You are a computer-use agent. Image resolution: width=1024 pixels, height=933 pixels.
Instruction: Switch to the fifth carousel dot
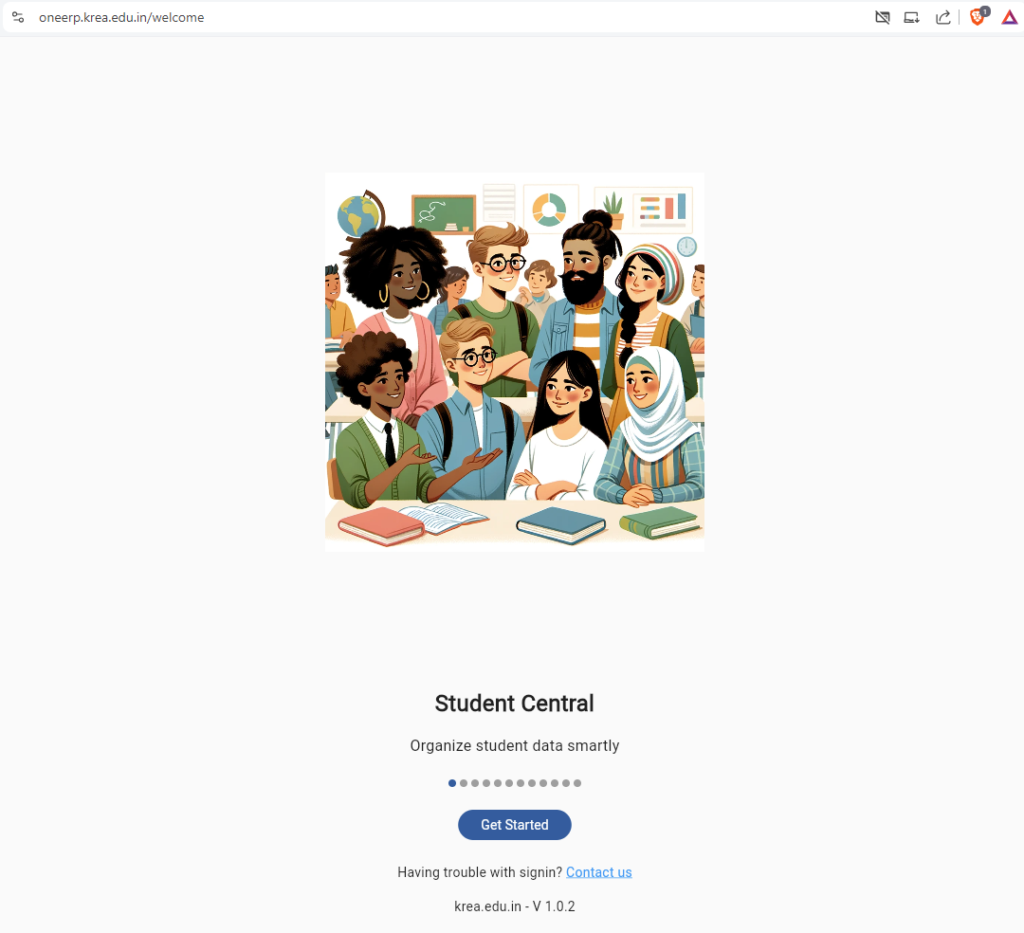[x=498, y=783]
